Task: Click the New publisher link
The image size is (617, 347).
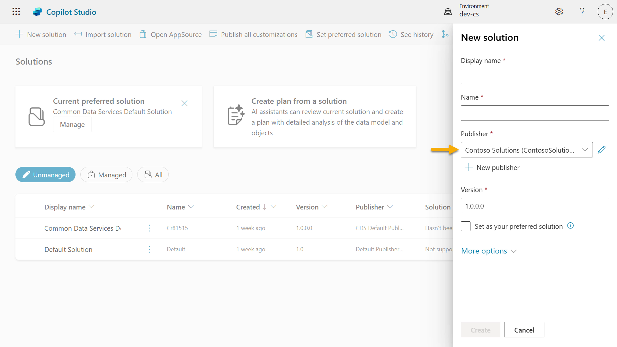Action: pos(492,167)
